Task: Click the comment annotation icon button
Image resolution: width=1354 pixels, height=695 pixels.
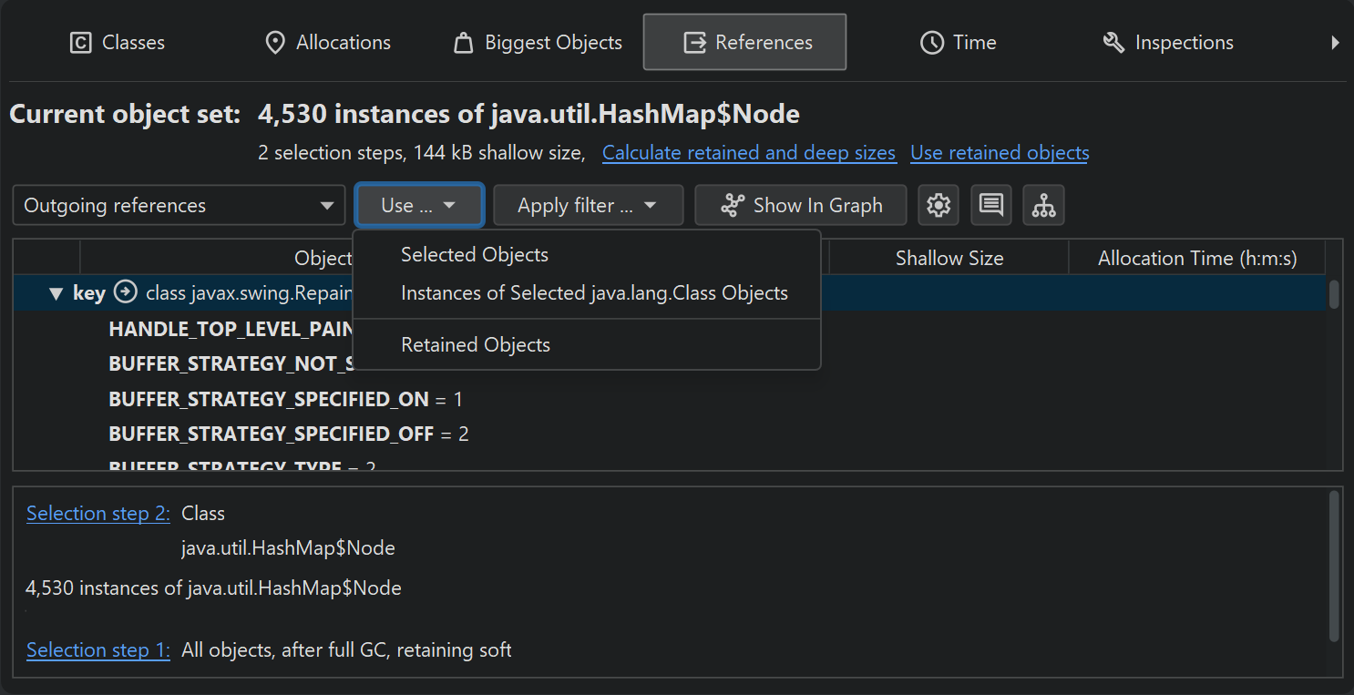Action: coord(990,206)
